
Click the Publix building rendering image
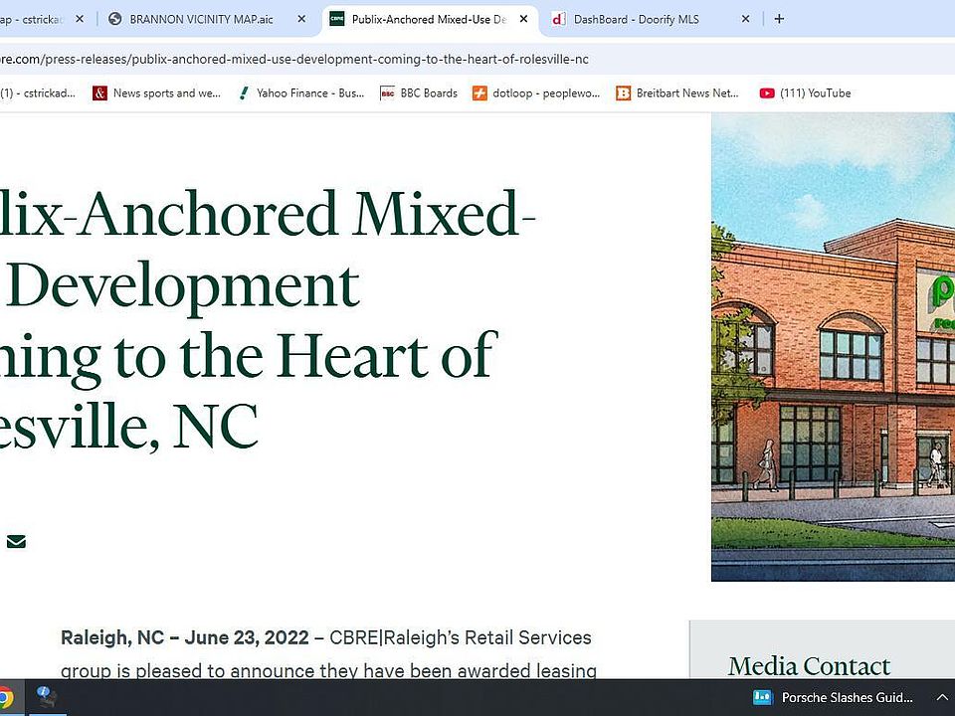tap(833, 348)
